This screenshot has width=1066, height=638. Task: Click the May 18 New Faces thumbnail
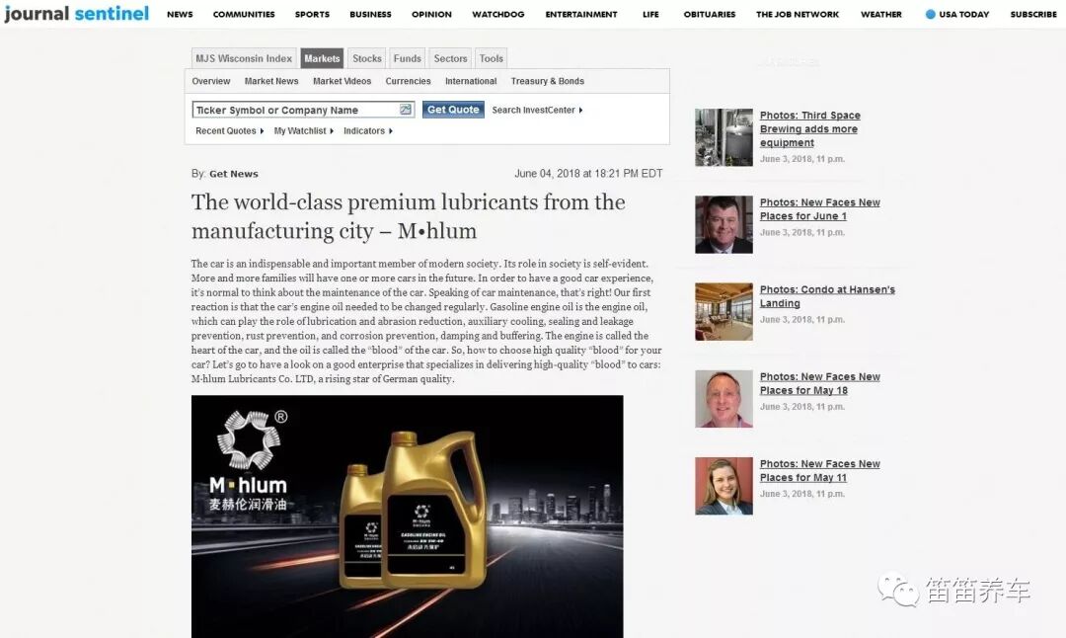(724, 399)
